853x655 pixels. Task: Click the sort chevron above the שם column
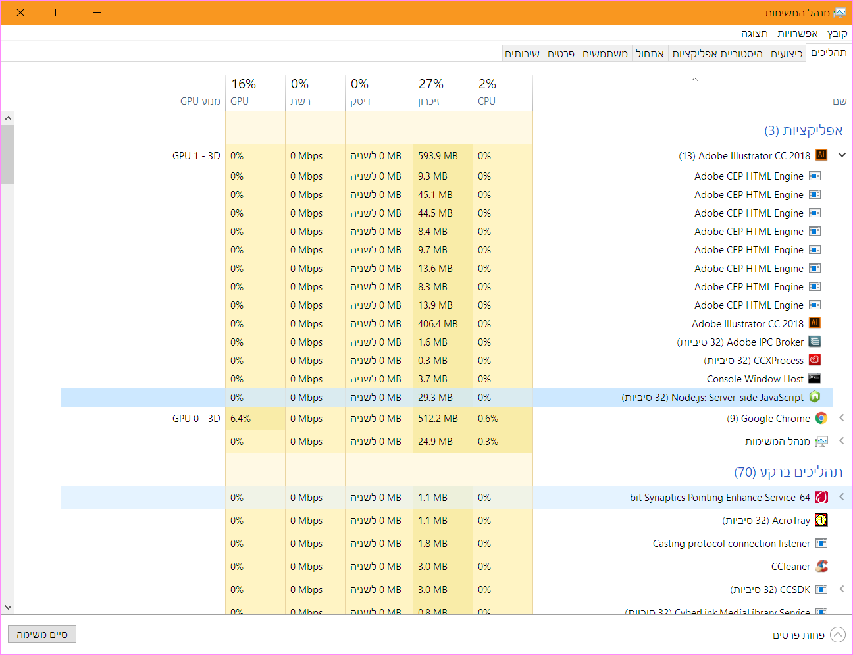click(694, 80)
